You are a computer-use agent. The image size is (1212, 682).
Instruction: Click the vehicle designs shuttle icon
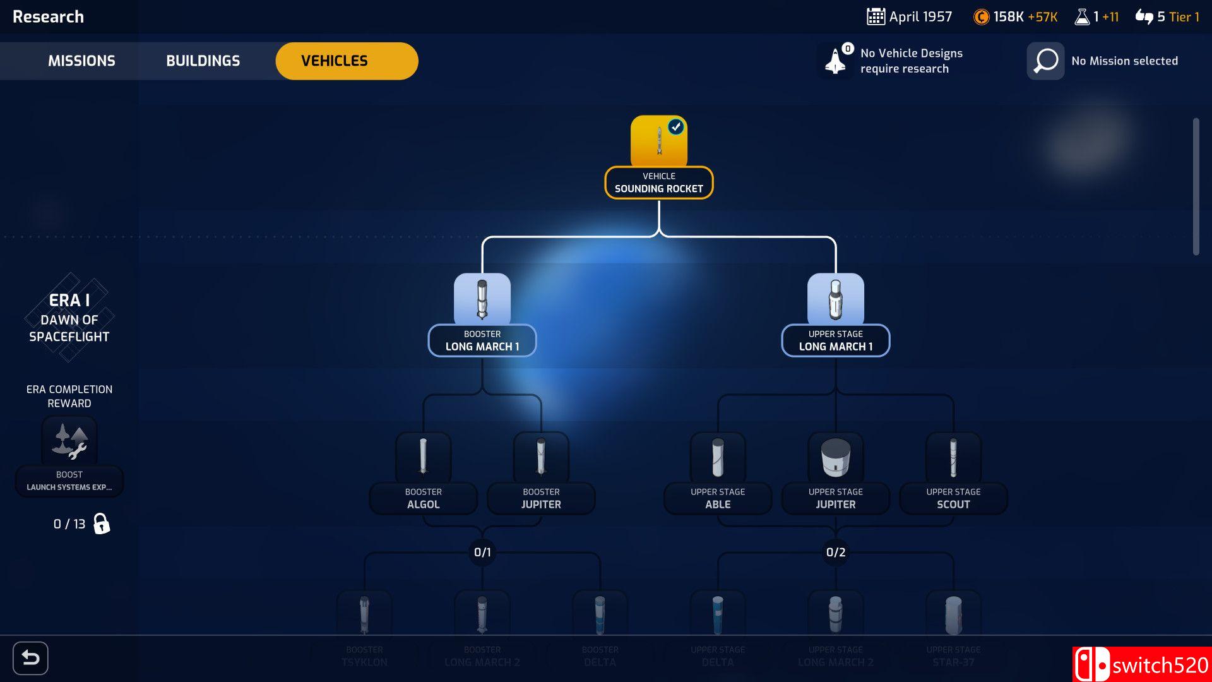[836, 61]
